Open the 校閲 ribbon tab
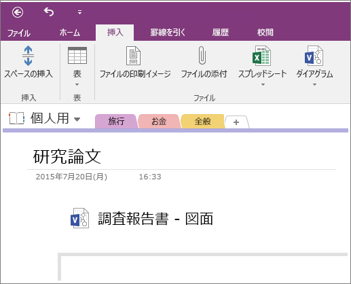This screenshot has width=351, height=284. tap(265, 33)
